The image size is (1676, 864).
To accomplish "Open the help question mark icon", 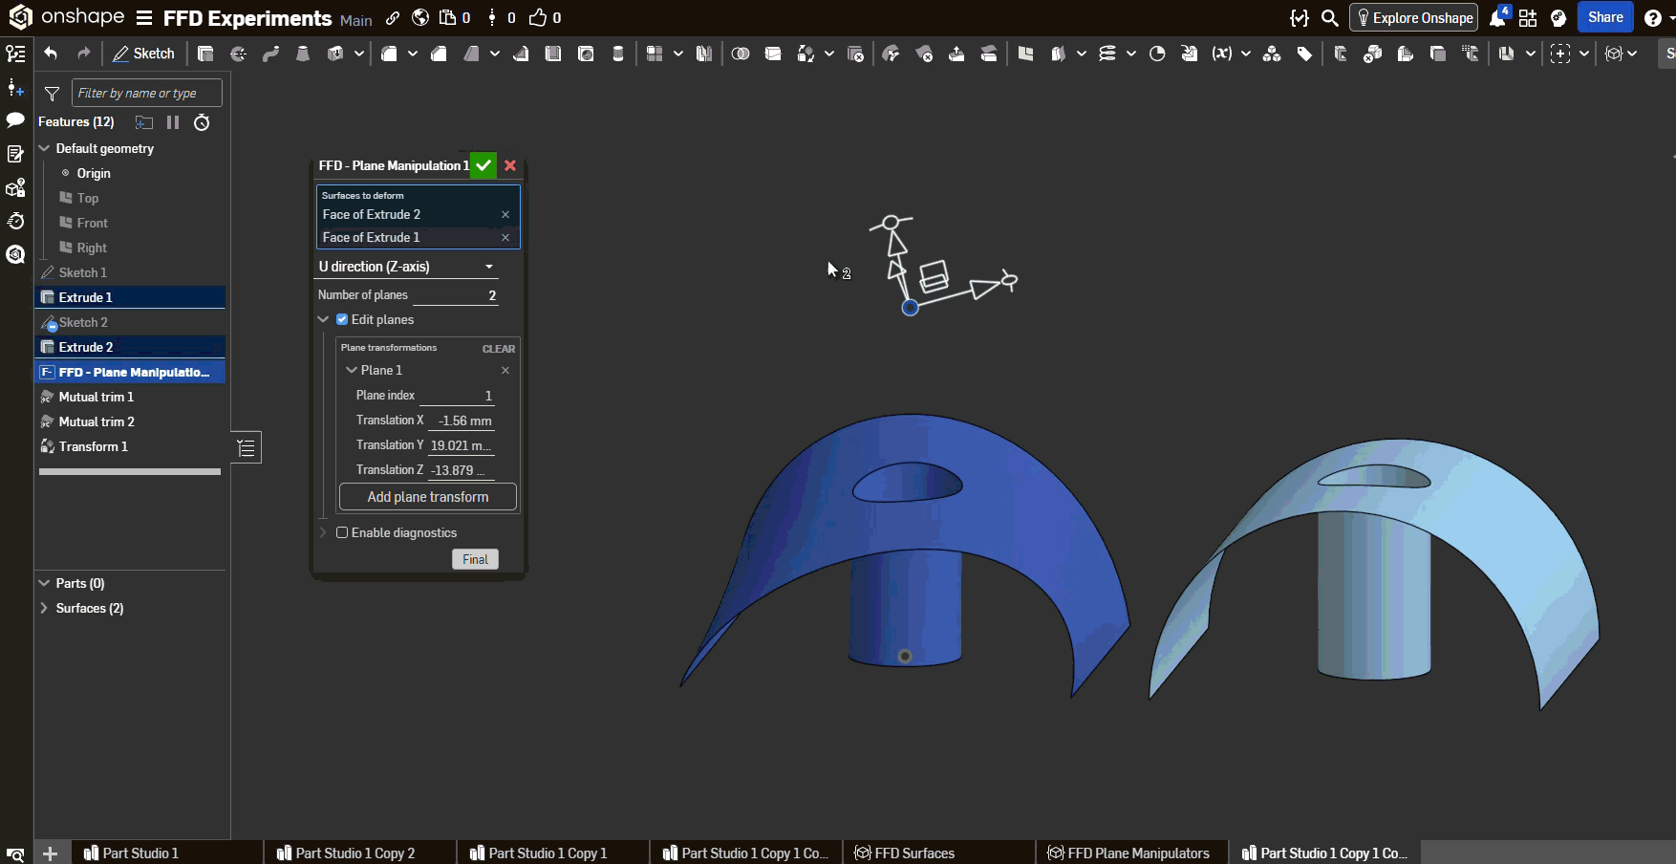I will point(1652,18).
